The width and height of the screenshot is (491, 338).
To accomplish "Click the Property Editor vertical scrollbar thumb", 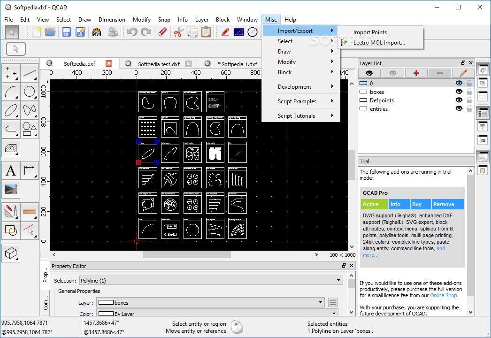I will 351,284.
